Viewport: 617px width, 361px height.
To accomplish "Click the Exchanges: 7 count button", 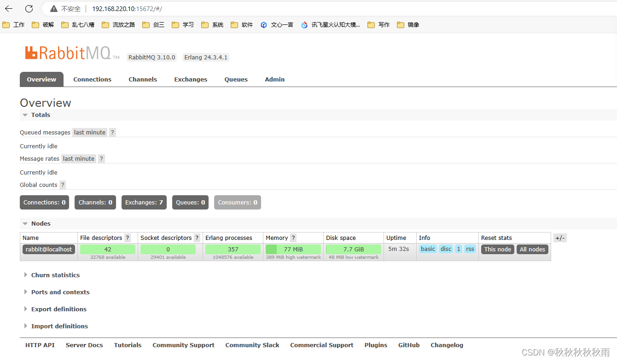I will 144,202.
